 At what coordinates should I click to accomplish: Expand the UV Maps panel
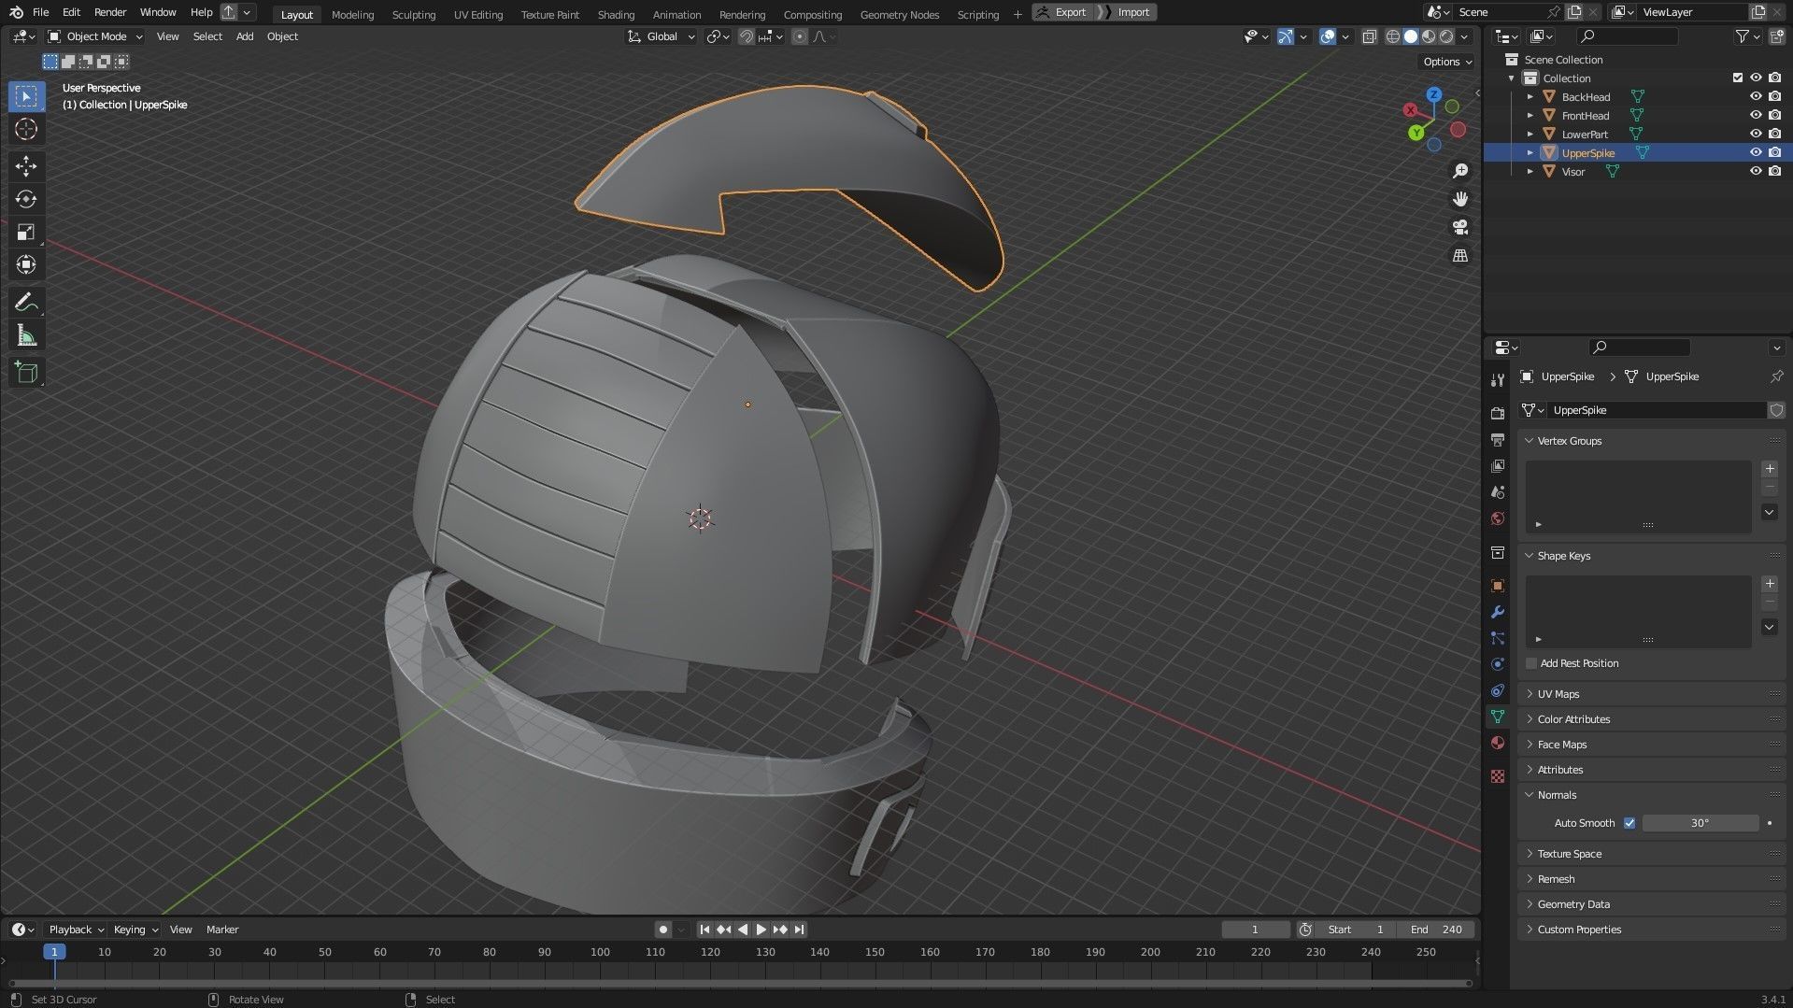(x=1558, y=694)
